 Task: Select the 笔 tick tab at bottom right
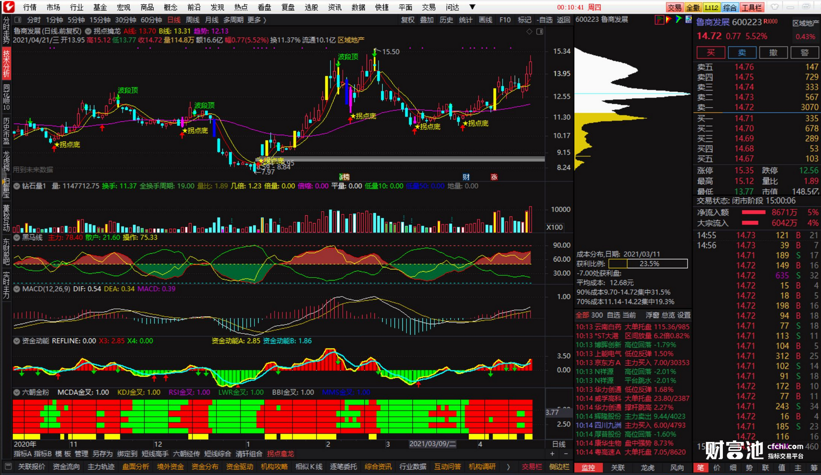[x=700, y=468]
